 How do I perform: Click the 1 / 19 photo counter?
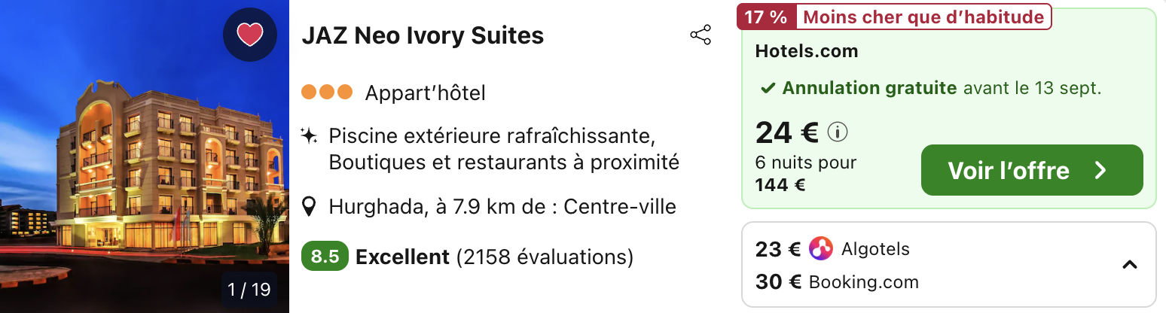(x=249, y=289)
